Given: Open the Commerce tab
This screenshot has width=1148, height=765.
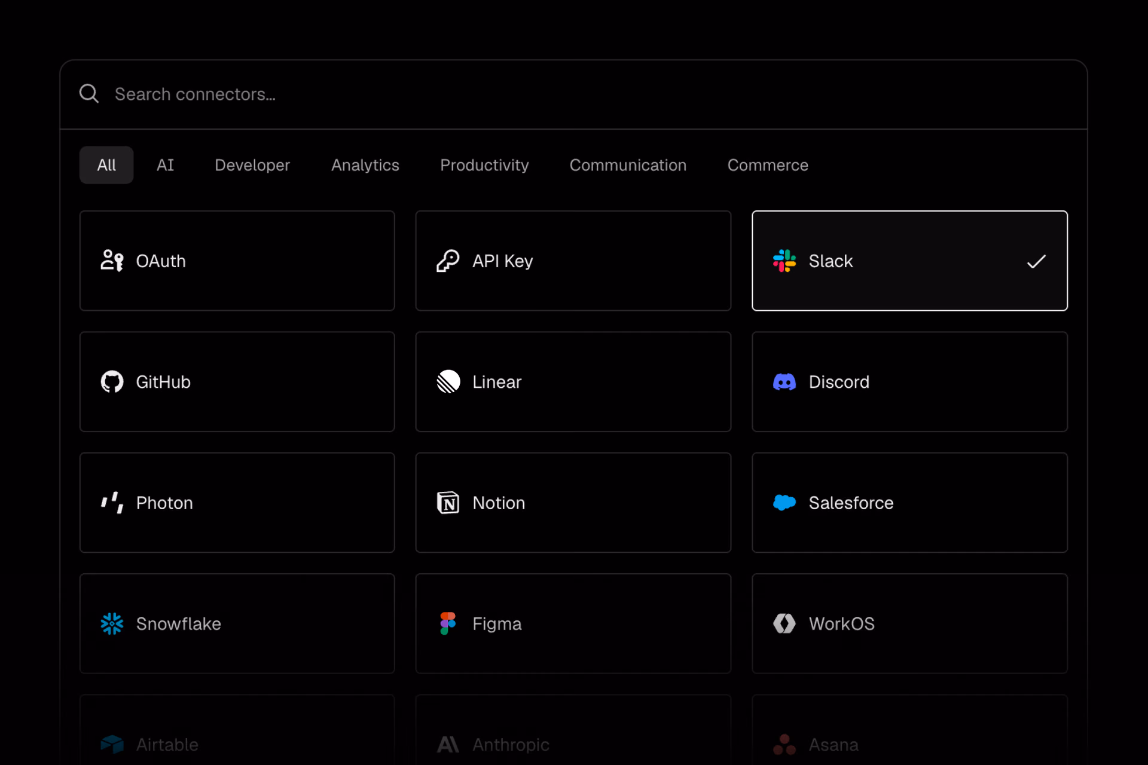Looking at the screenshot, I should 768,165.
